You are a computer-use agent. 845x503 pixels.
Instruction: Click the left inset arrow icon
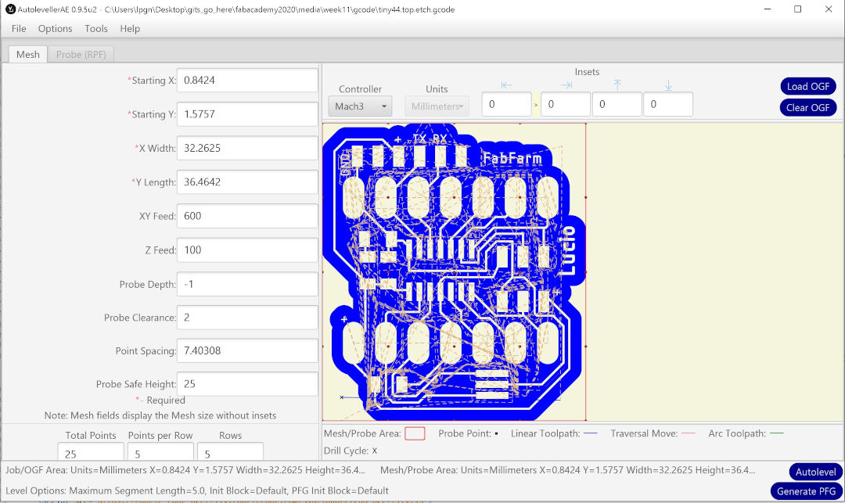pyautogui.click(x=506, y=84)
